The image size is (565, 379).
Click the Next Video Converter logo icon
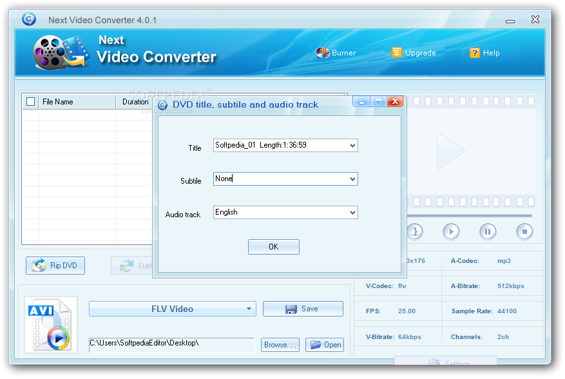(x=61, y=53)
